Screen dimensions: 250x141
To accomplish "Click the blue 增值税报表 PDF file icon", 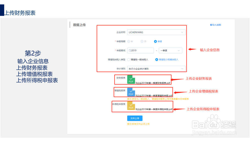I will point(131,92).
